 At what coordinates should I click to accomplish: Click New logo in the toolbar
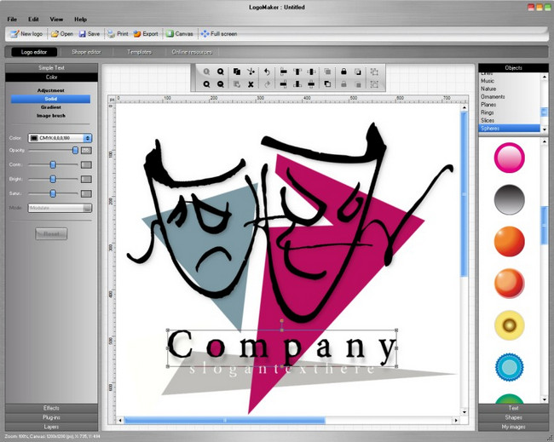[26, 34]
